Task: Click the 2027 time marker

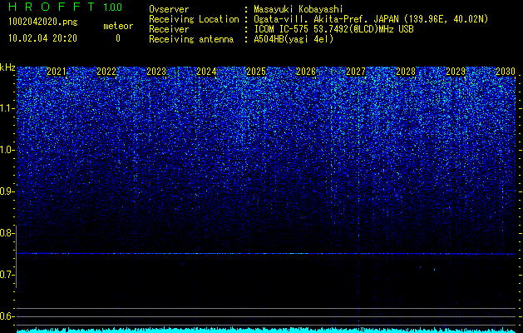Action: tap(356, 72)
